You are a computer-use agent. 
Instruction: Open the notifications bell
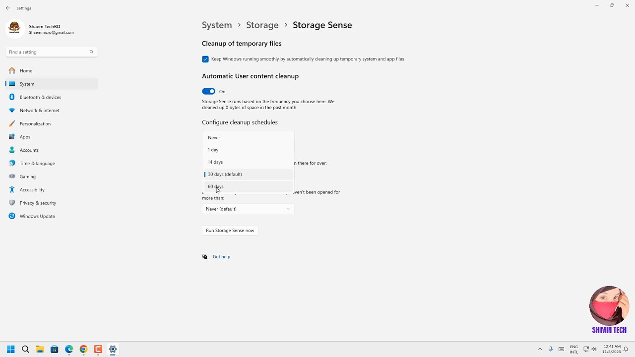(626, 349)
